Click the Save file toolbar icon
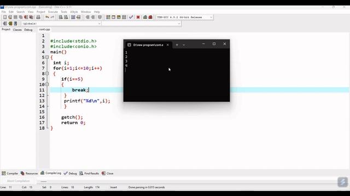 15,17
